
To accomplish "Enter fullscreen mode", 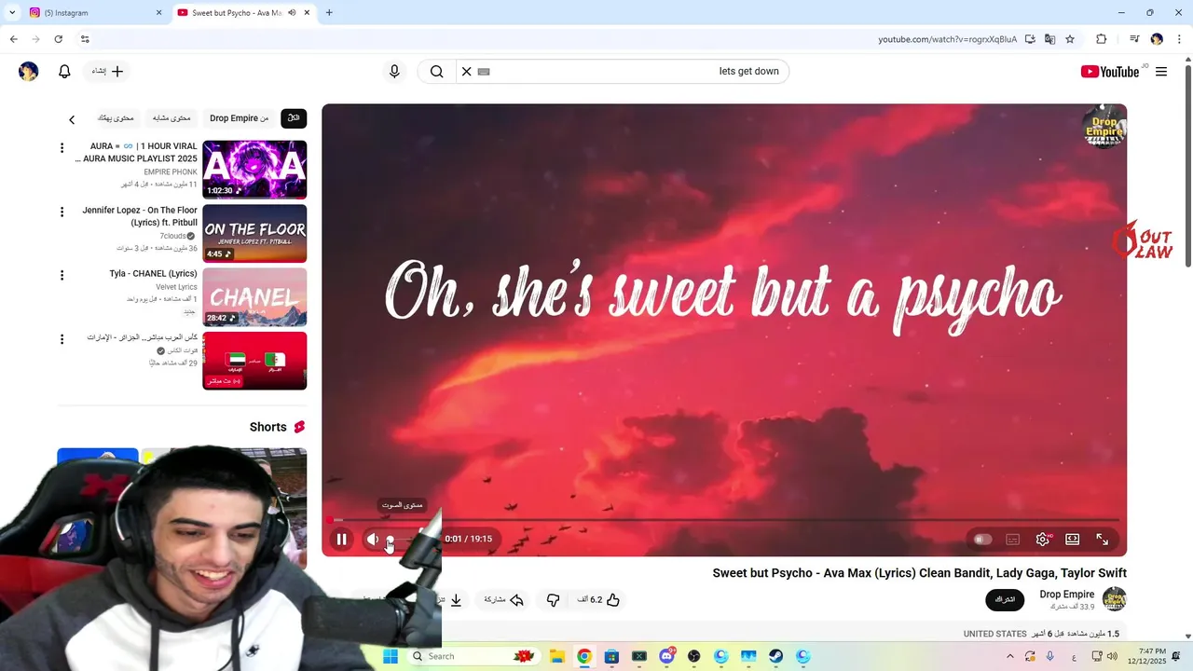I will coord(1103,539).
